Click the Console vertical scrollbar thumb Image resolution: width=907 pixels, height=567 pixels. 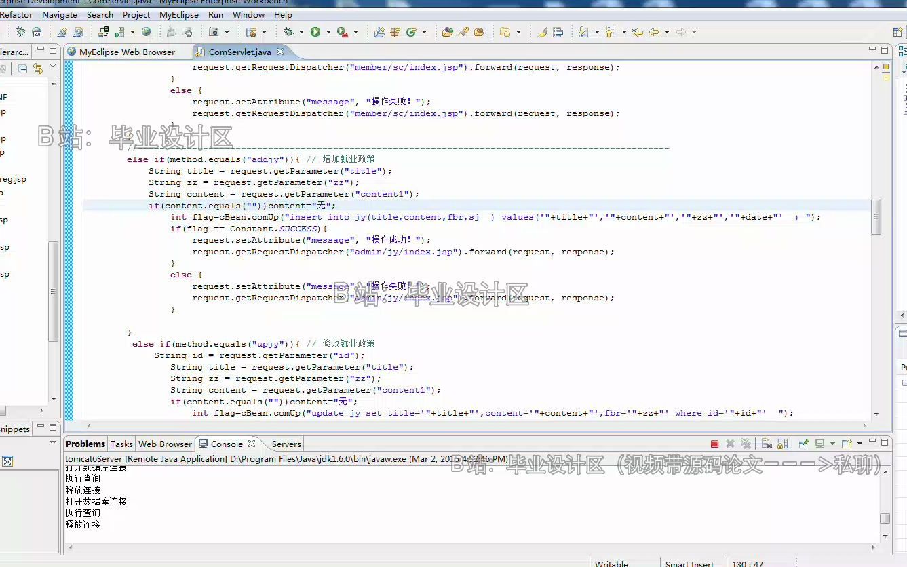885,518
